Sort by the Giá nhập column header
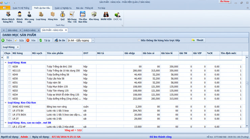Image resolution: width=250 pixels, height=139 pixels. click(133, 53)
